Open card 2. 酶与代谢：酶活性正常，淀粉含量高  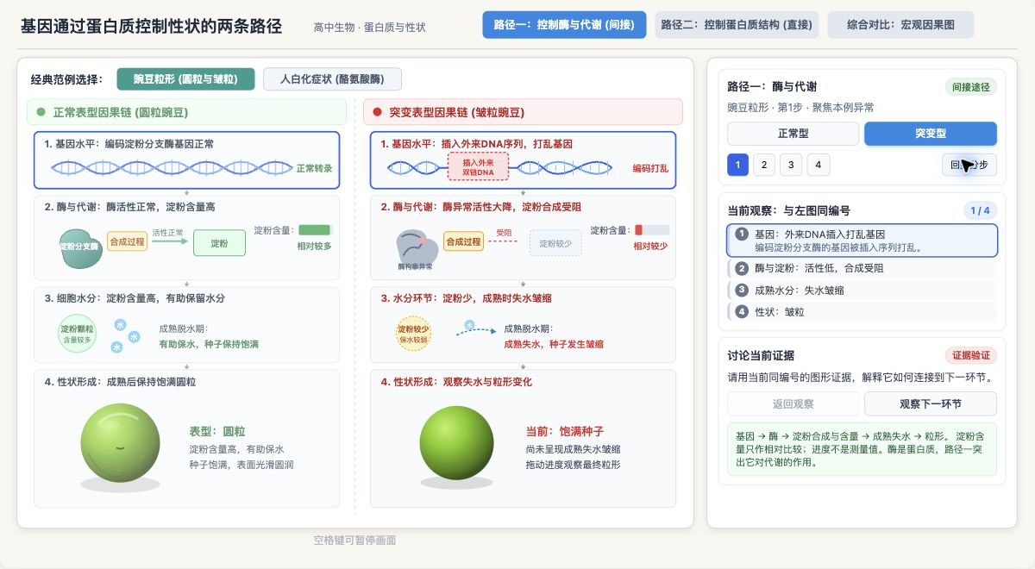[x=186, y=237]
